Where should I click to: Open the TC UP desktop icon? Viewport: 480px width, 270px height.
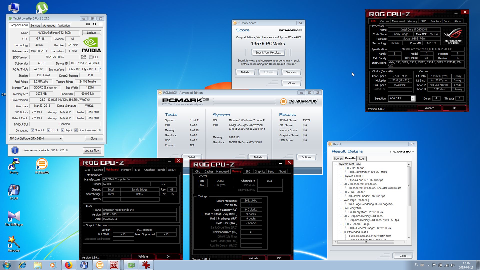coord(14,192)
